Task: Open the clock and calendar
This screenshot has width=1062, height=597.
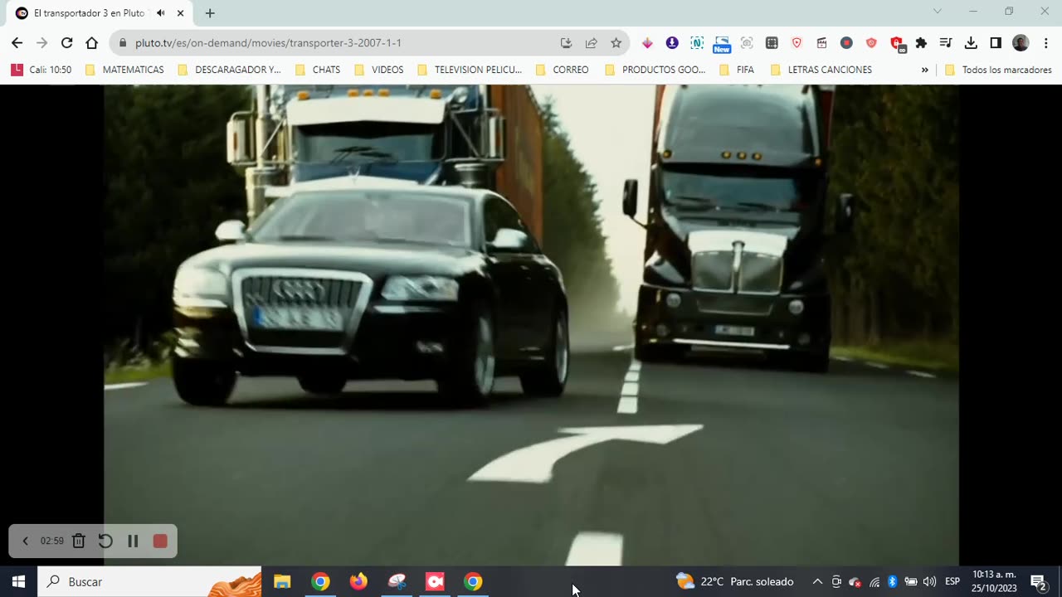Action: (x=994, y=581)
